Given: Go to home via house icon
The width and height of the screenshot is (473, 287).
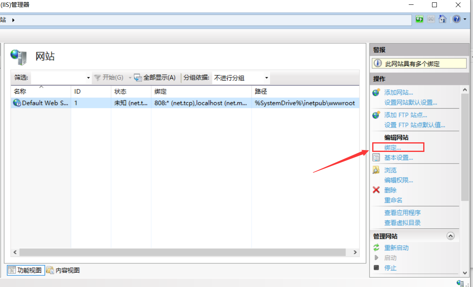Looking at the screenshot, I should (442, 19).
